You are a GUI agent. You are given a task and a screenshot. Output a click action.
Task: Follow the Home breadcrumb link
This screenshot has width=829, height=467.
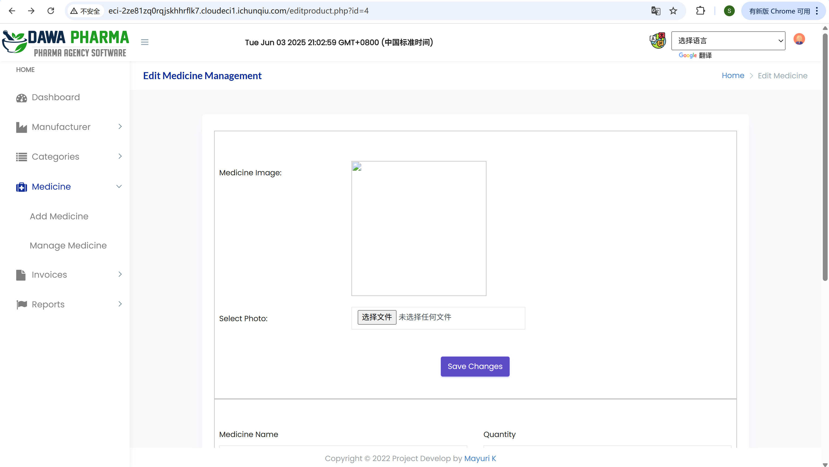(733, 75)
